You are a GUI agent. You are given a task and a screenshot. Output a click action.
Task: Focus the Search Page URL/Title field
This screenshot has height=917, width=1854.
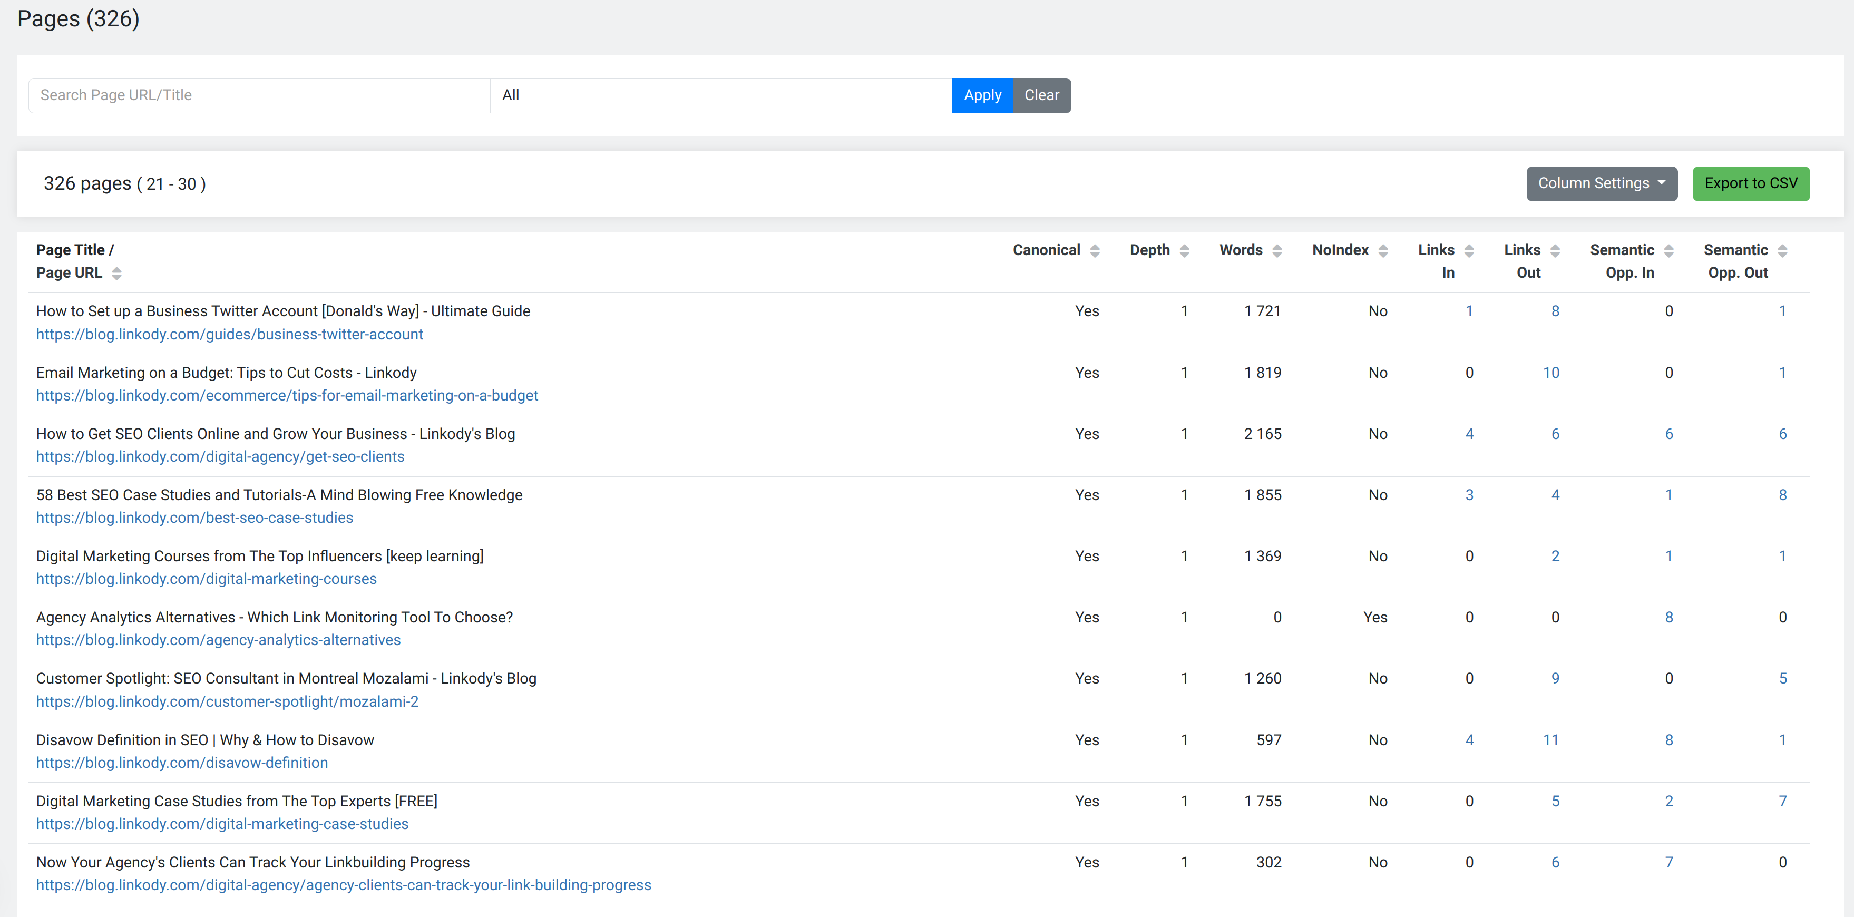click(x=259, y=95)
